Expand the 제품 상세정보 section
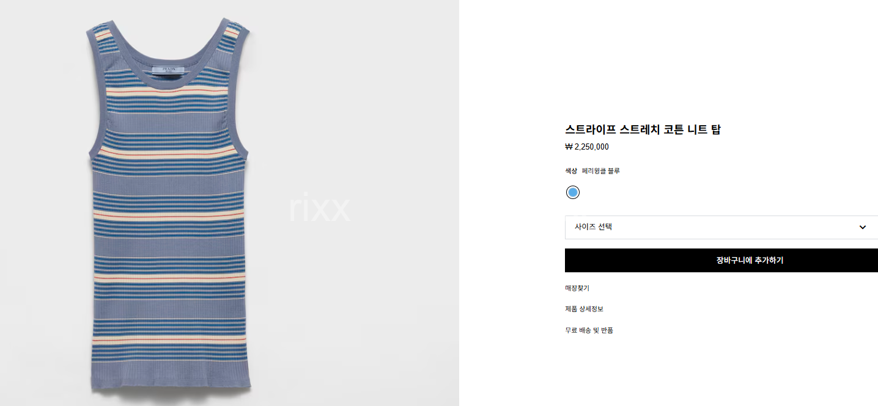The width and height of the screenshot is (878, 406). [584, 309]
